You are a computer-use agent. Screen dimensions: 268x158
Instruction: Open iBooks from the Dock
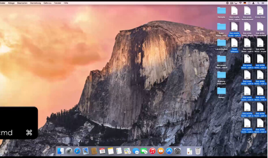pyautogui.click(x=161, y=151)
